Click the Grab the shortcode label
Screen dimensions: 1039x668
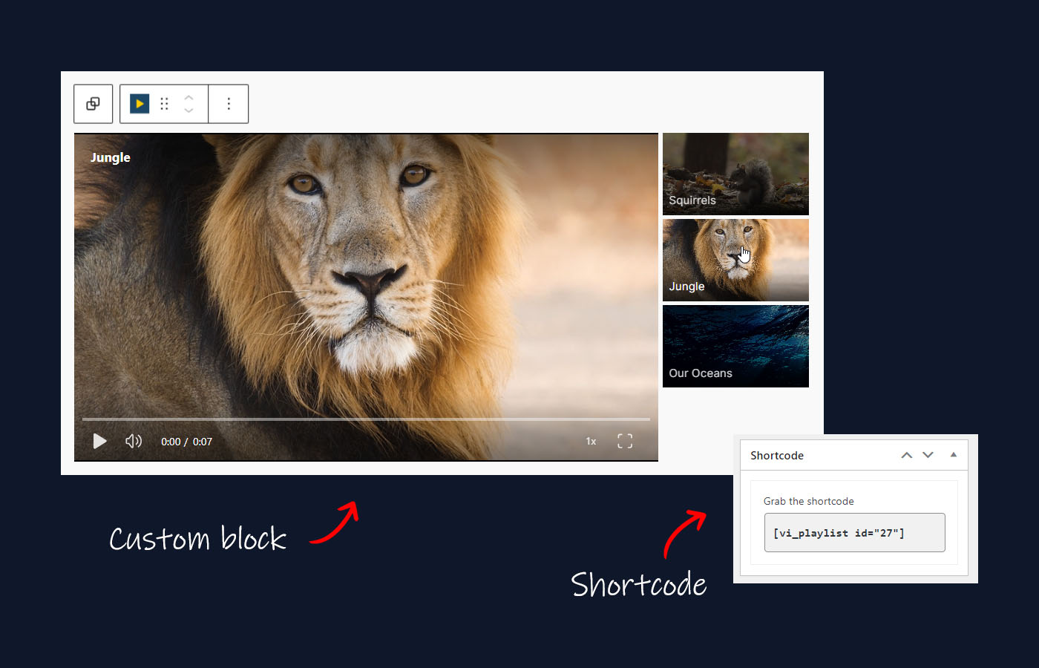809,502
